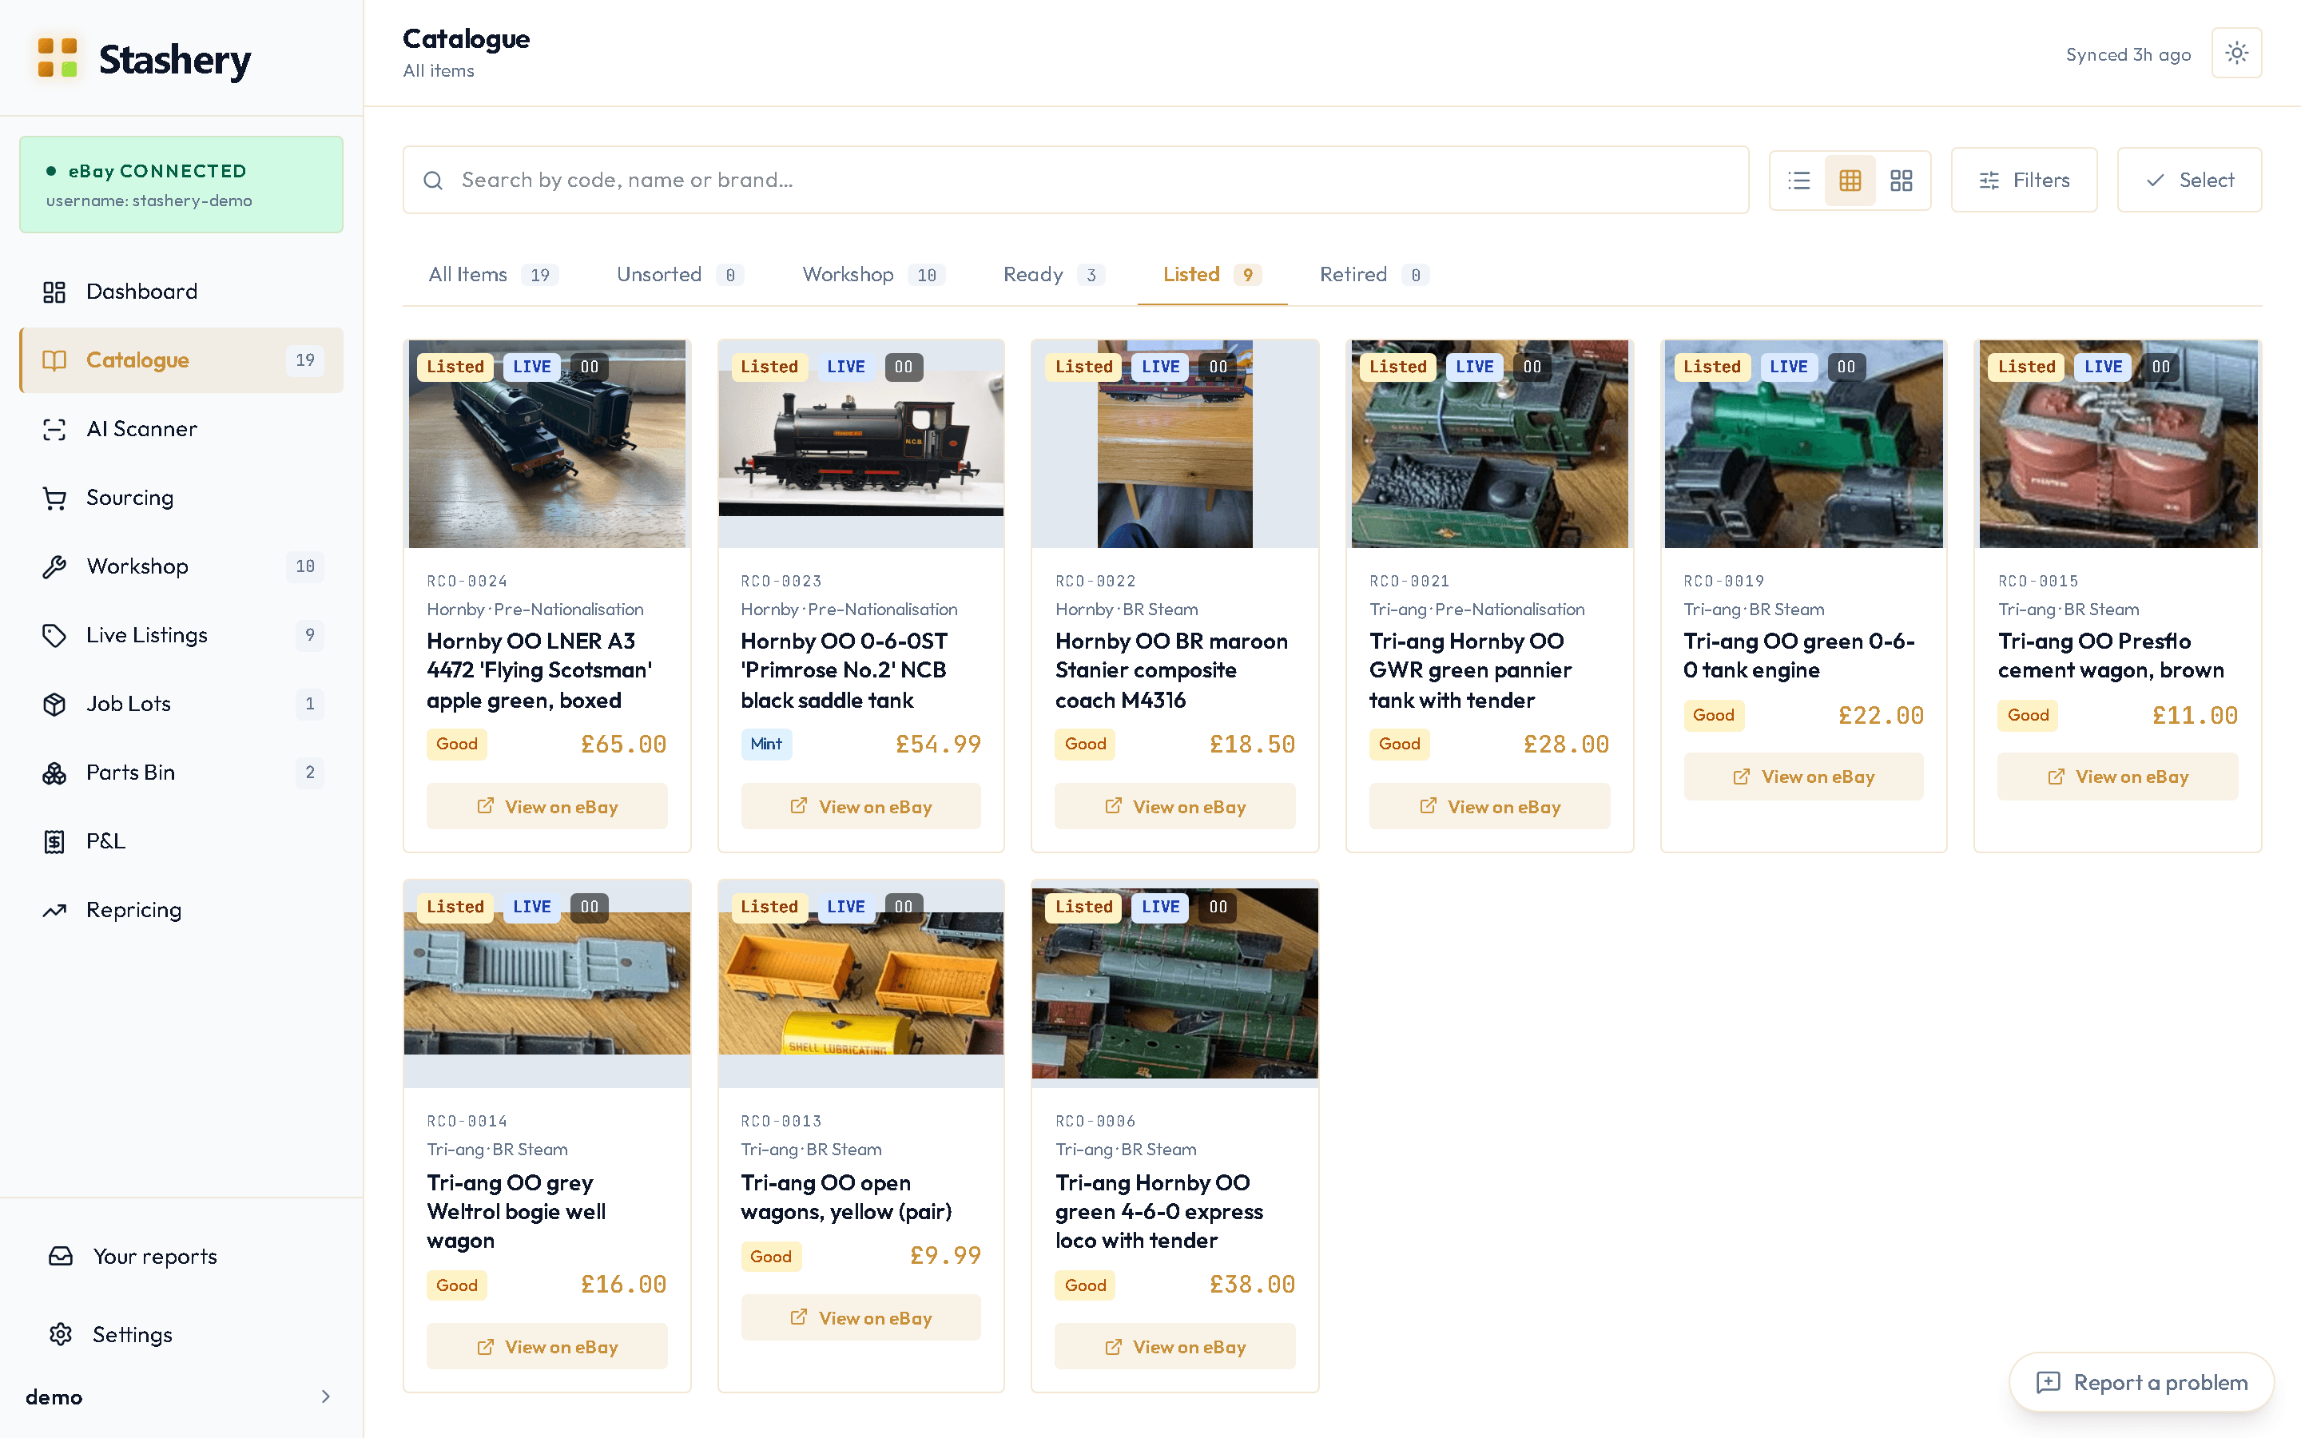Click the Mint condition badge

coord(765,744)
